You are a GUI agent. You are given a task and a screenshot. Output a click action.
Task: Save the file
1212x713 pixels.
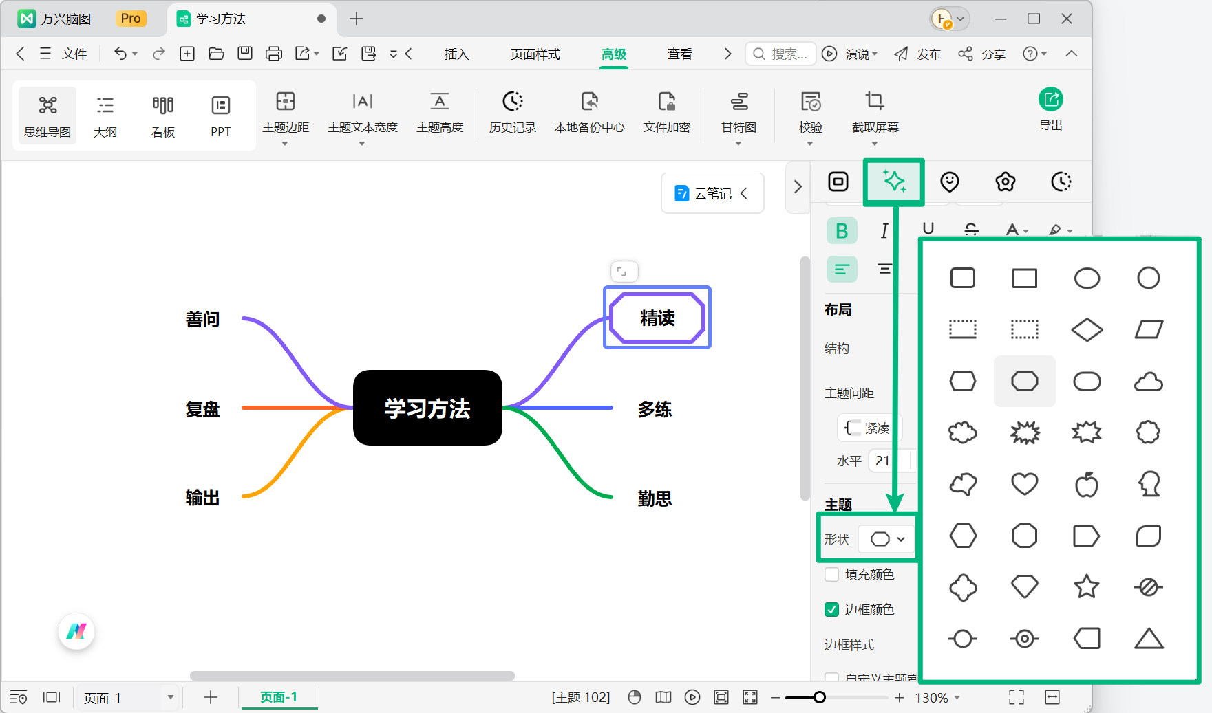tap(245, 54)
